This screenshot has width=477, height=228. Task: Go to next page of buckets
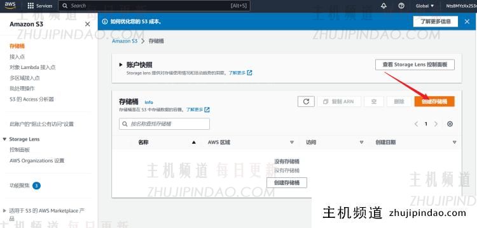pyautogui.click(x=436, y=124)
